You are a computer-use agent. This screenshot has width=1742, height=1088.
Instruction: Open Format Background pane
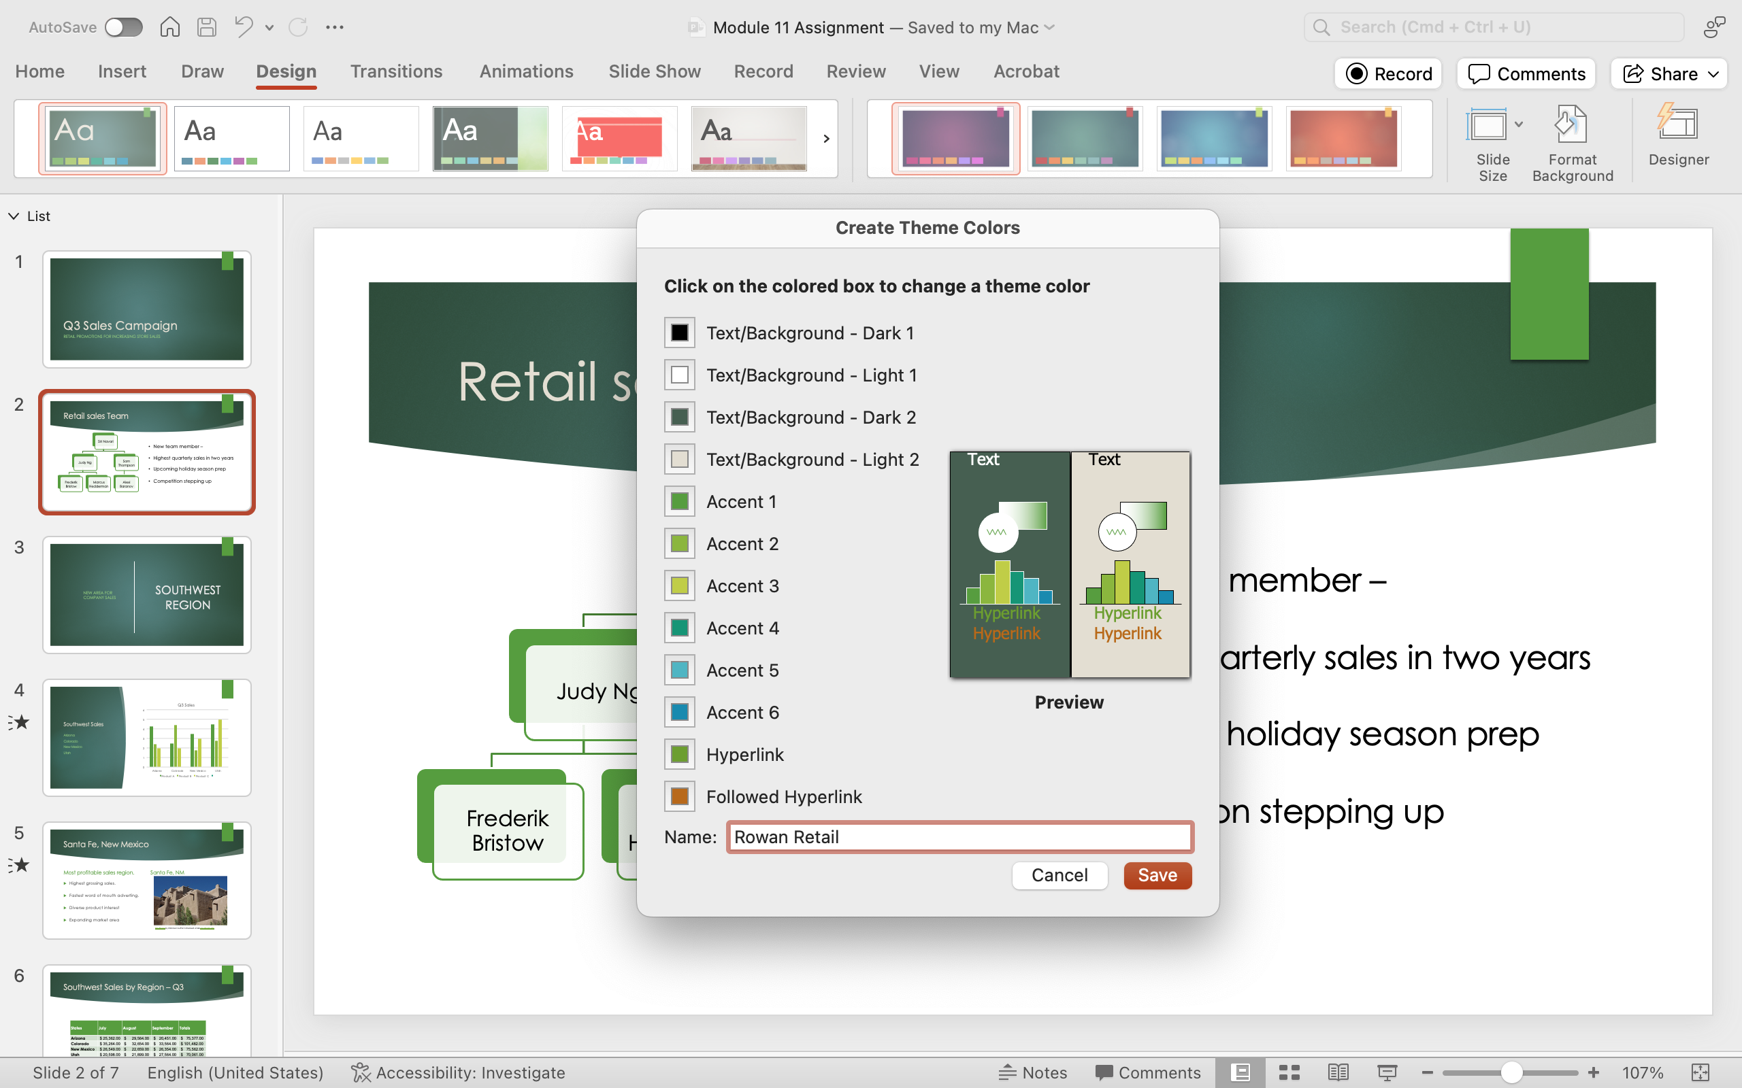point(1572,143)
